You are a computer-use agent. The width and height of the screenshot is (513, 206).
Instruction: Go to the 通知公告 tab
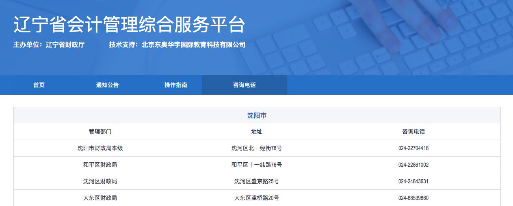pos(107,85)
